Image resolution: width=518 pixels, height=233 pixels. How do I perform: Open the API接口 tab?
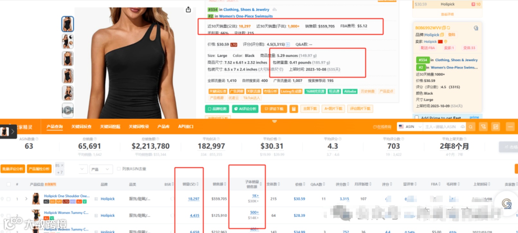click(186, 127)
